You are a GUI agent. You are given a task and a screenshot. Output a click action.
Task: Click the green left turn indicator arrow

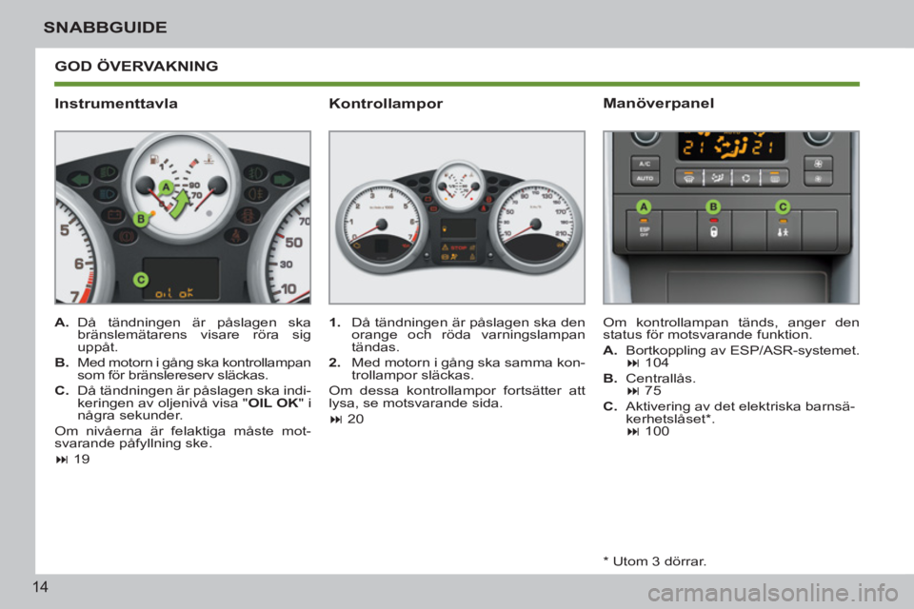tap(80, 179)
